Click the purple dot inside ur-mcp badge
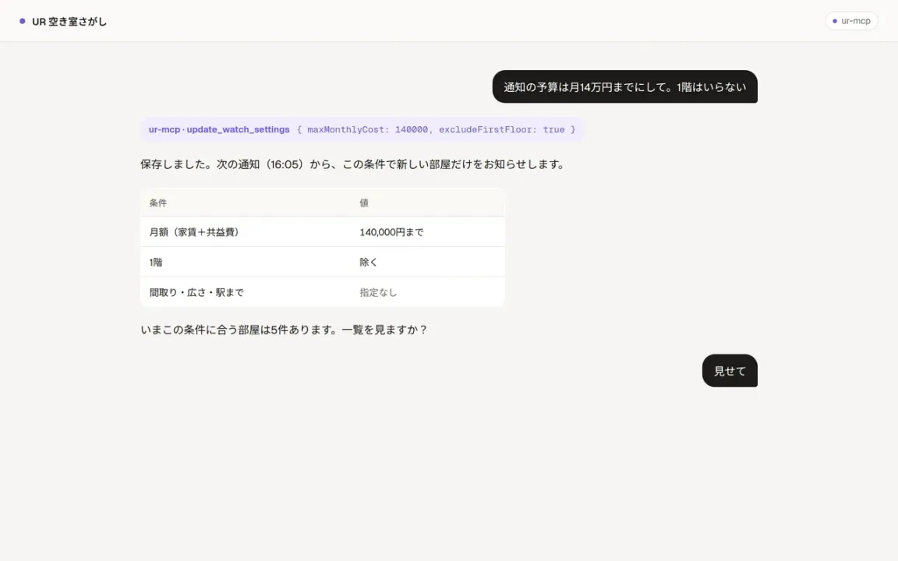This screenshot has height=561, width=898. 834,21
